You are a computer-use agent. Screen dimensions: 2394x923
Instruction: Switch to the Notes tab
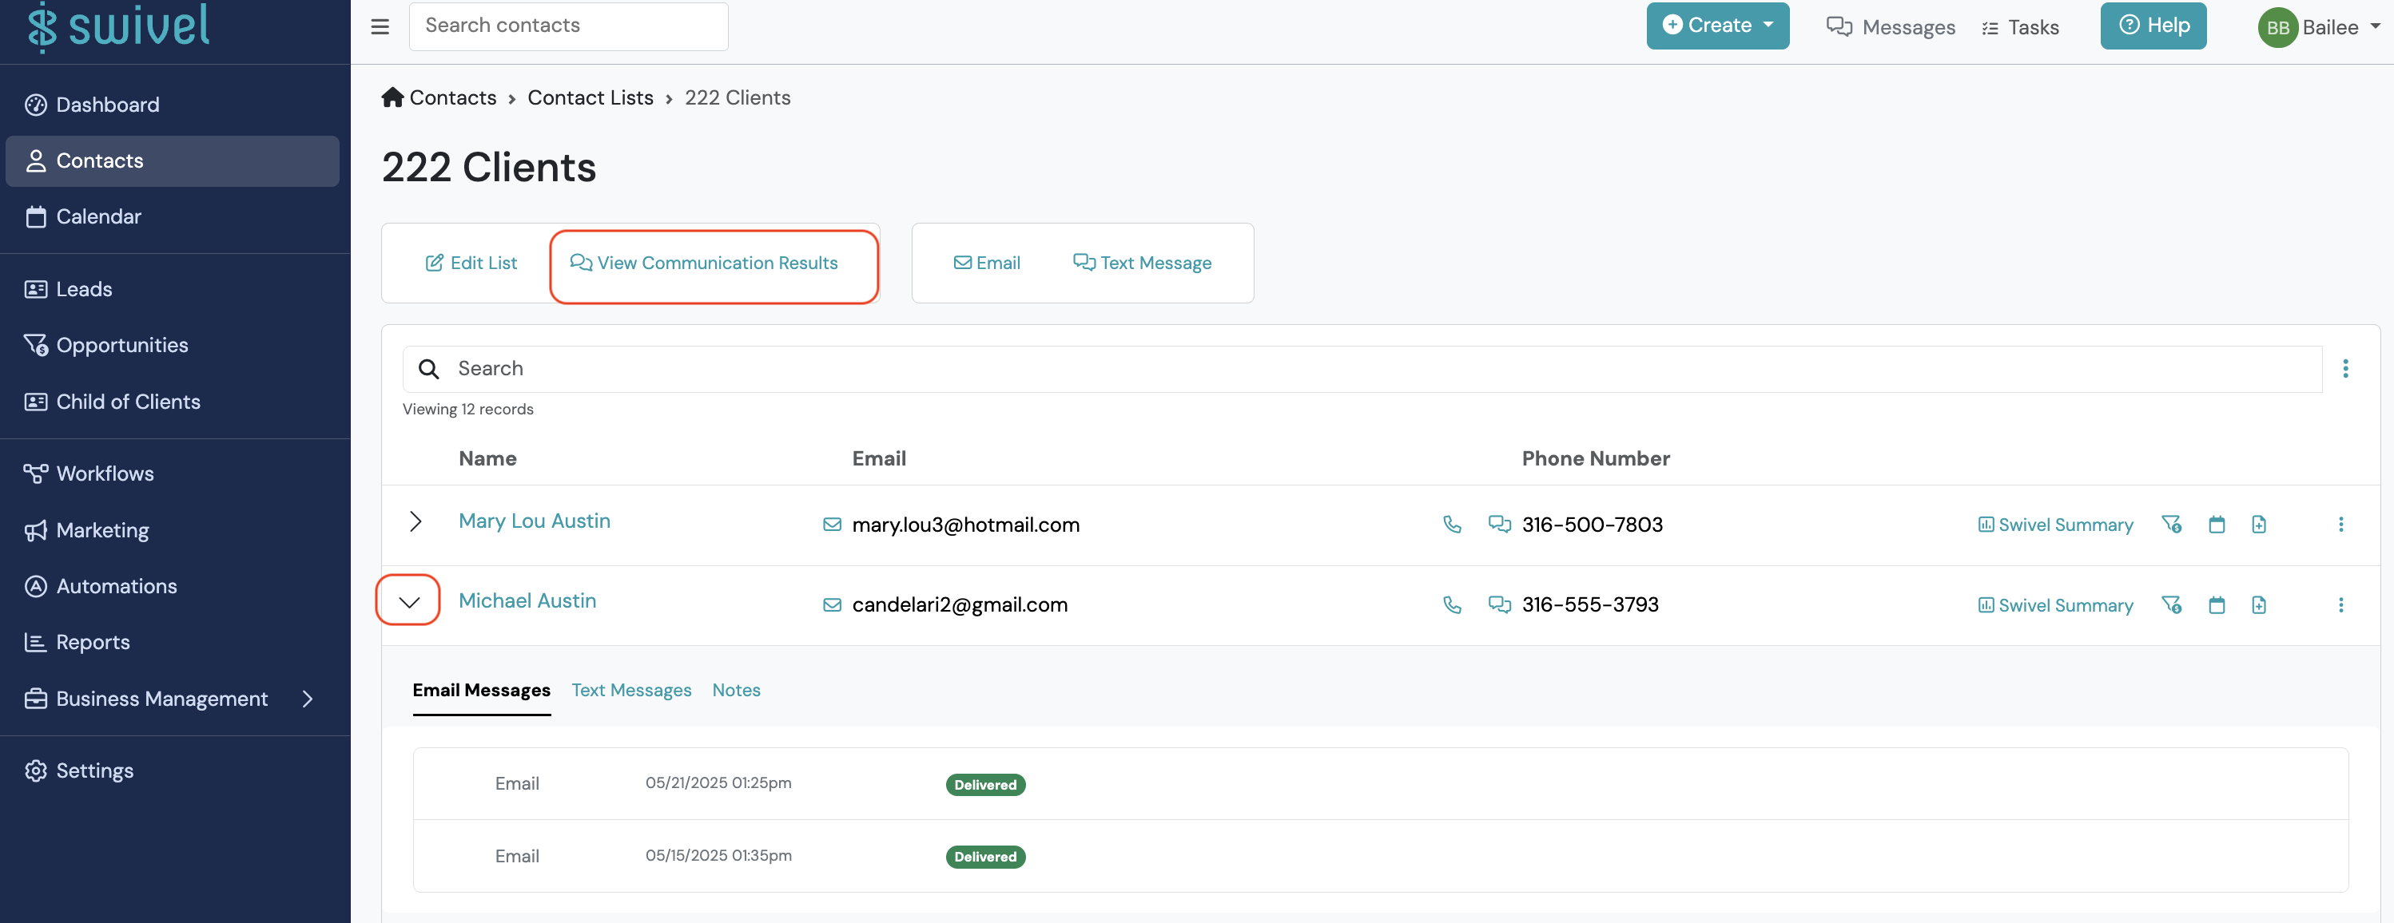pos(736,690)
